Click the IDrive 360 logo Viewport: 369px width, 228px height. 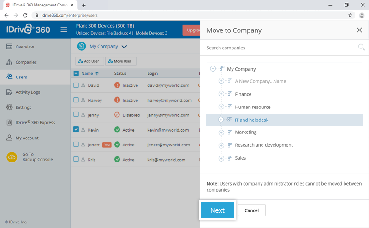click(28, 29)
